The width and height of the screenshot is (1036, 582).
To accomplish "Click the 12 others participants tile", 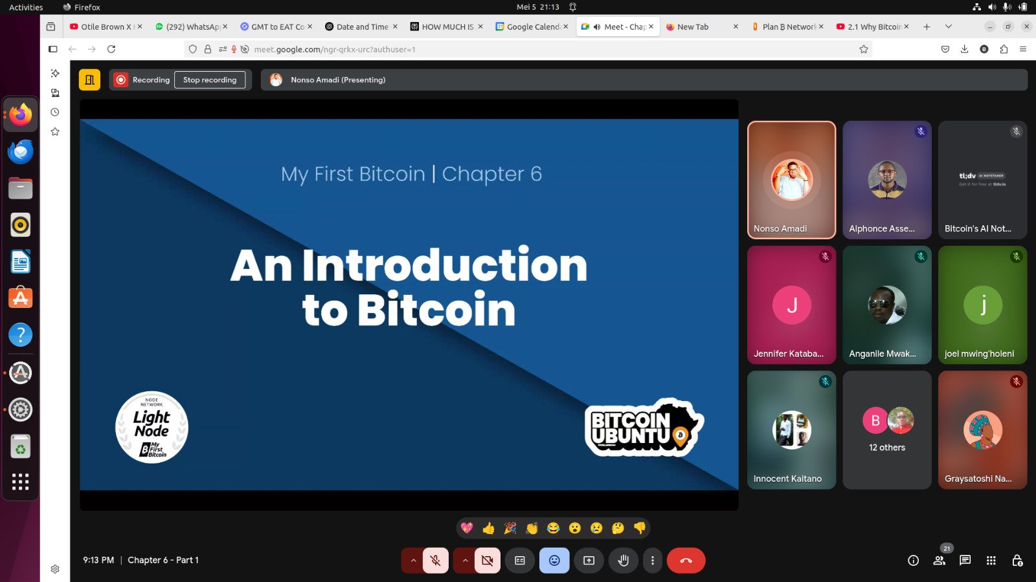I will (887, 430).
